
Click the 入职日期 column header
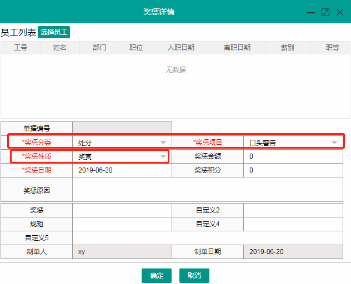click(x=181, y=48)
